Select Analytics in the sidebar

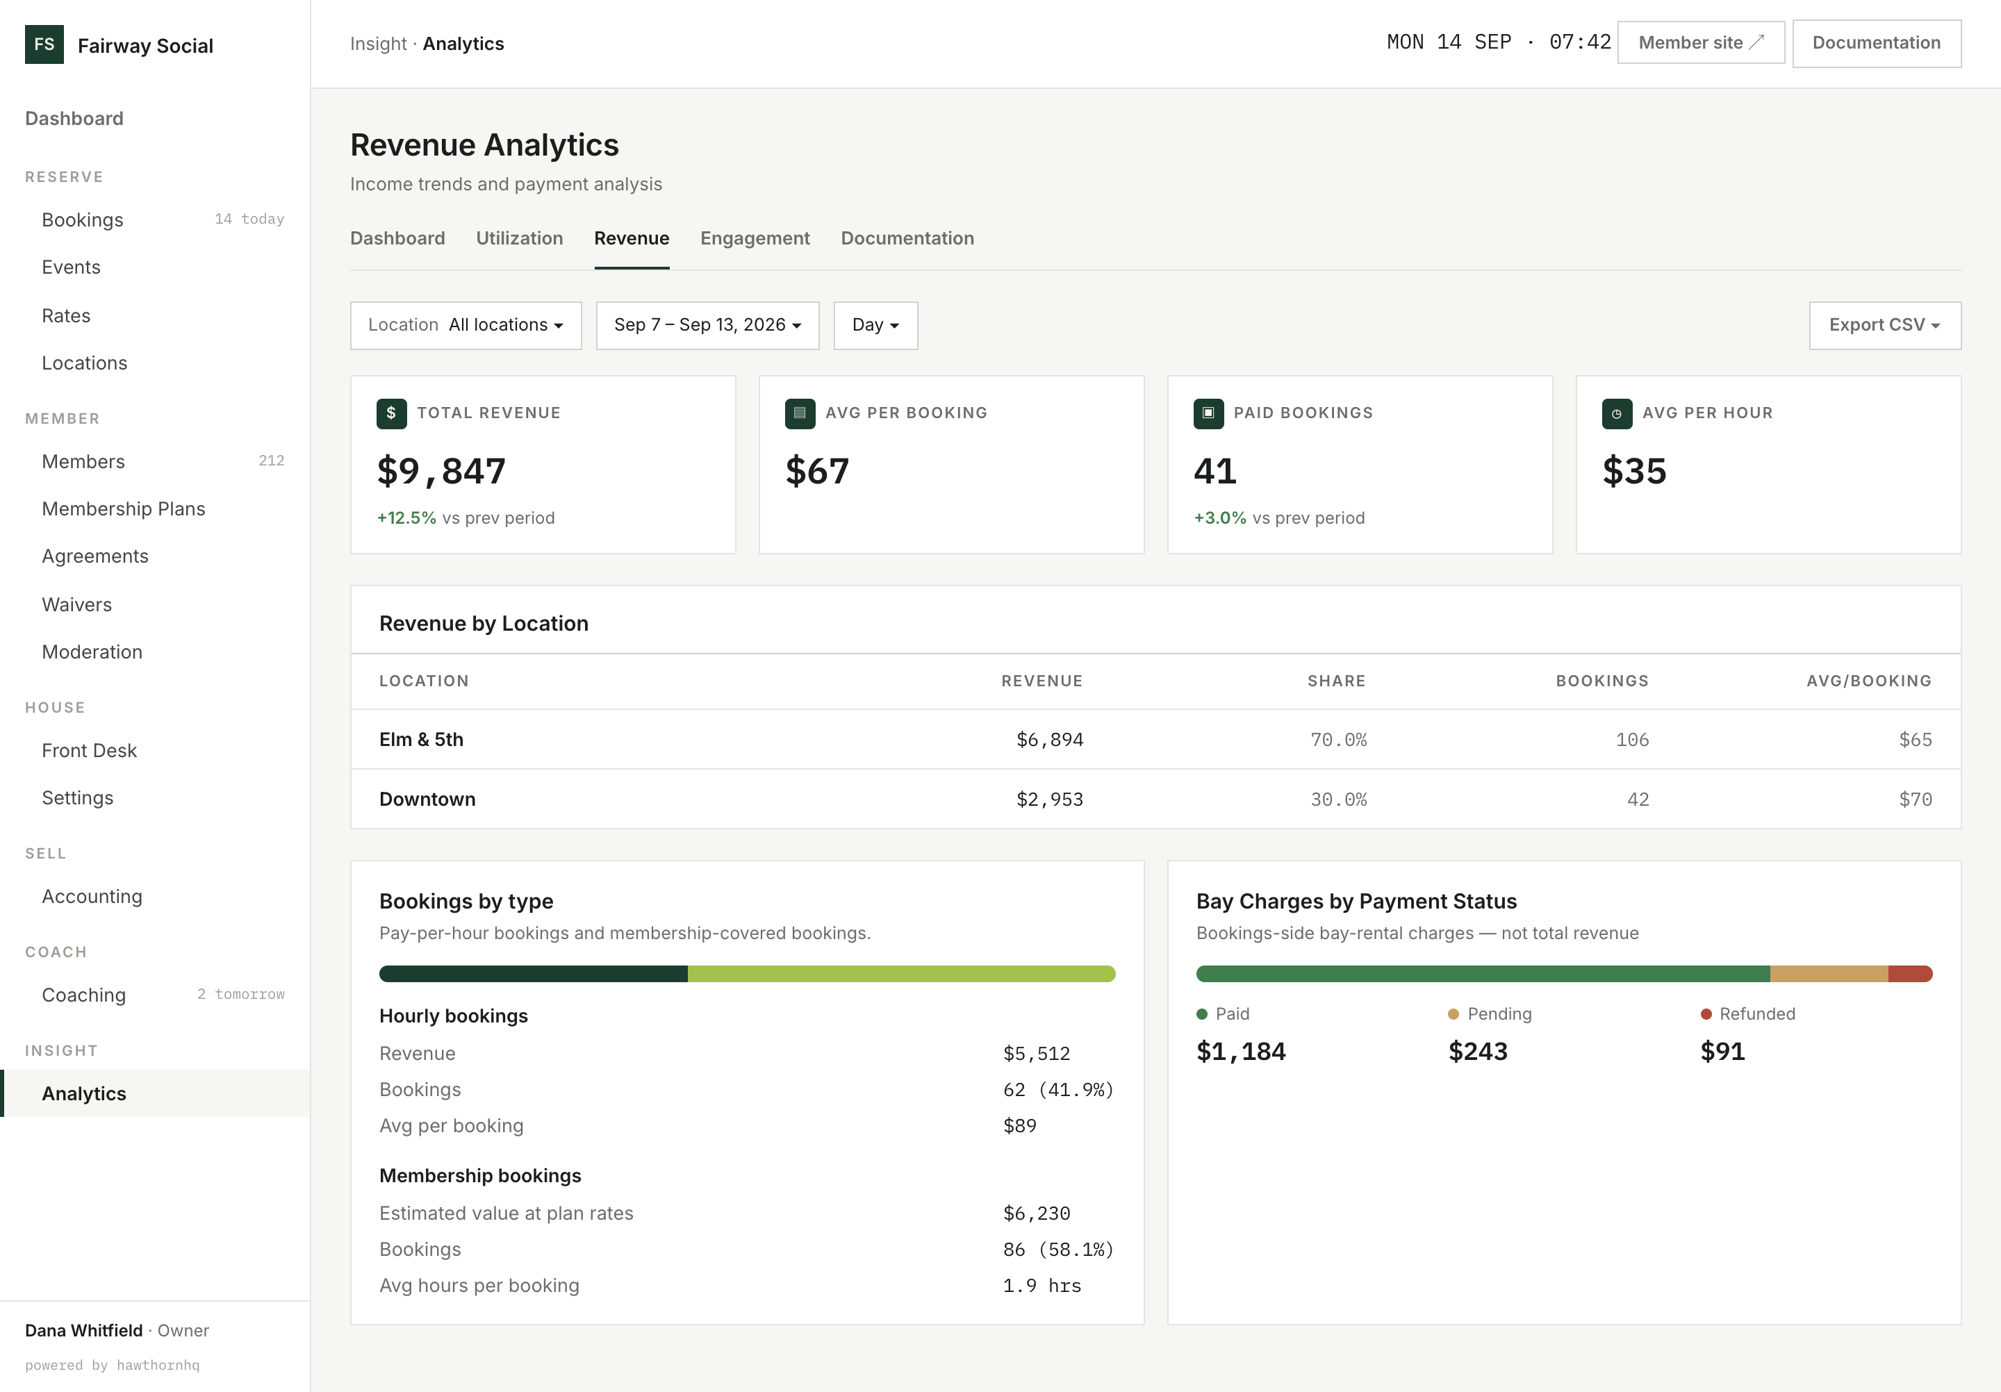click(x=155, y=1093)
